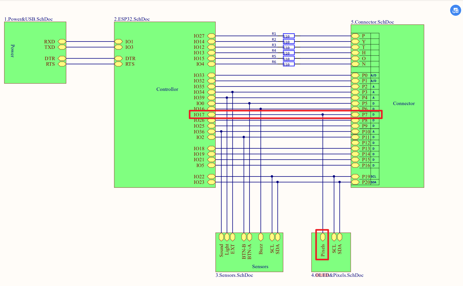Select the P20 SDA connector port
This screenshot has height=286, width=463.
tap(355, 182)
